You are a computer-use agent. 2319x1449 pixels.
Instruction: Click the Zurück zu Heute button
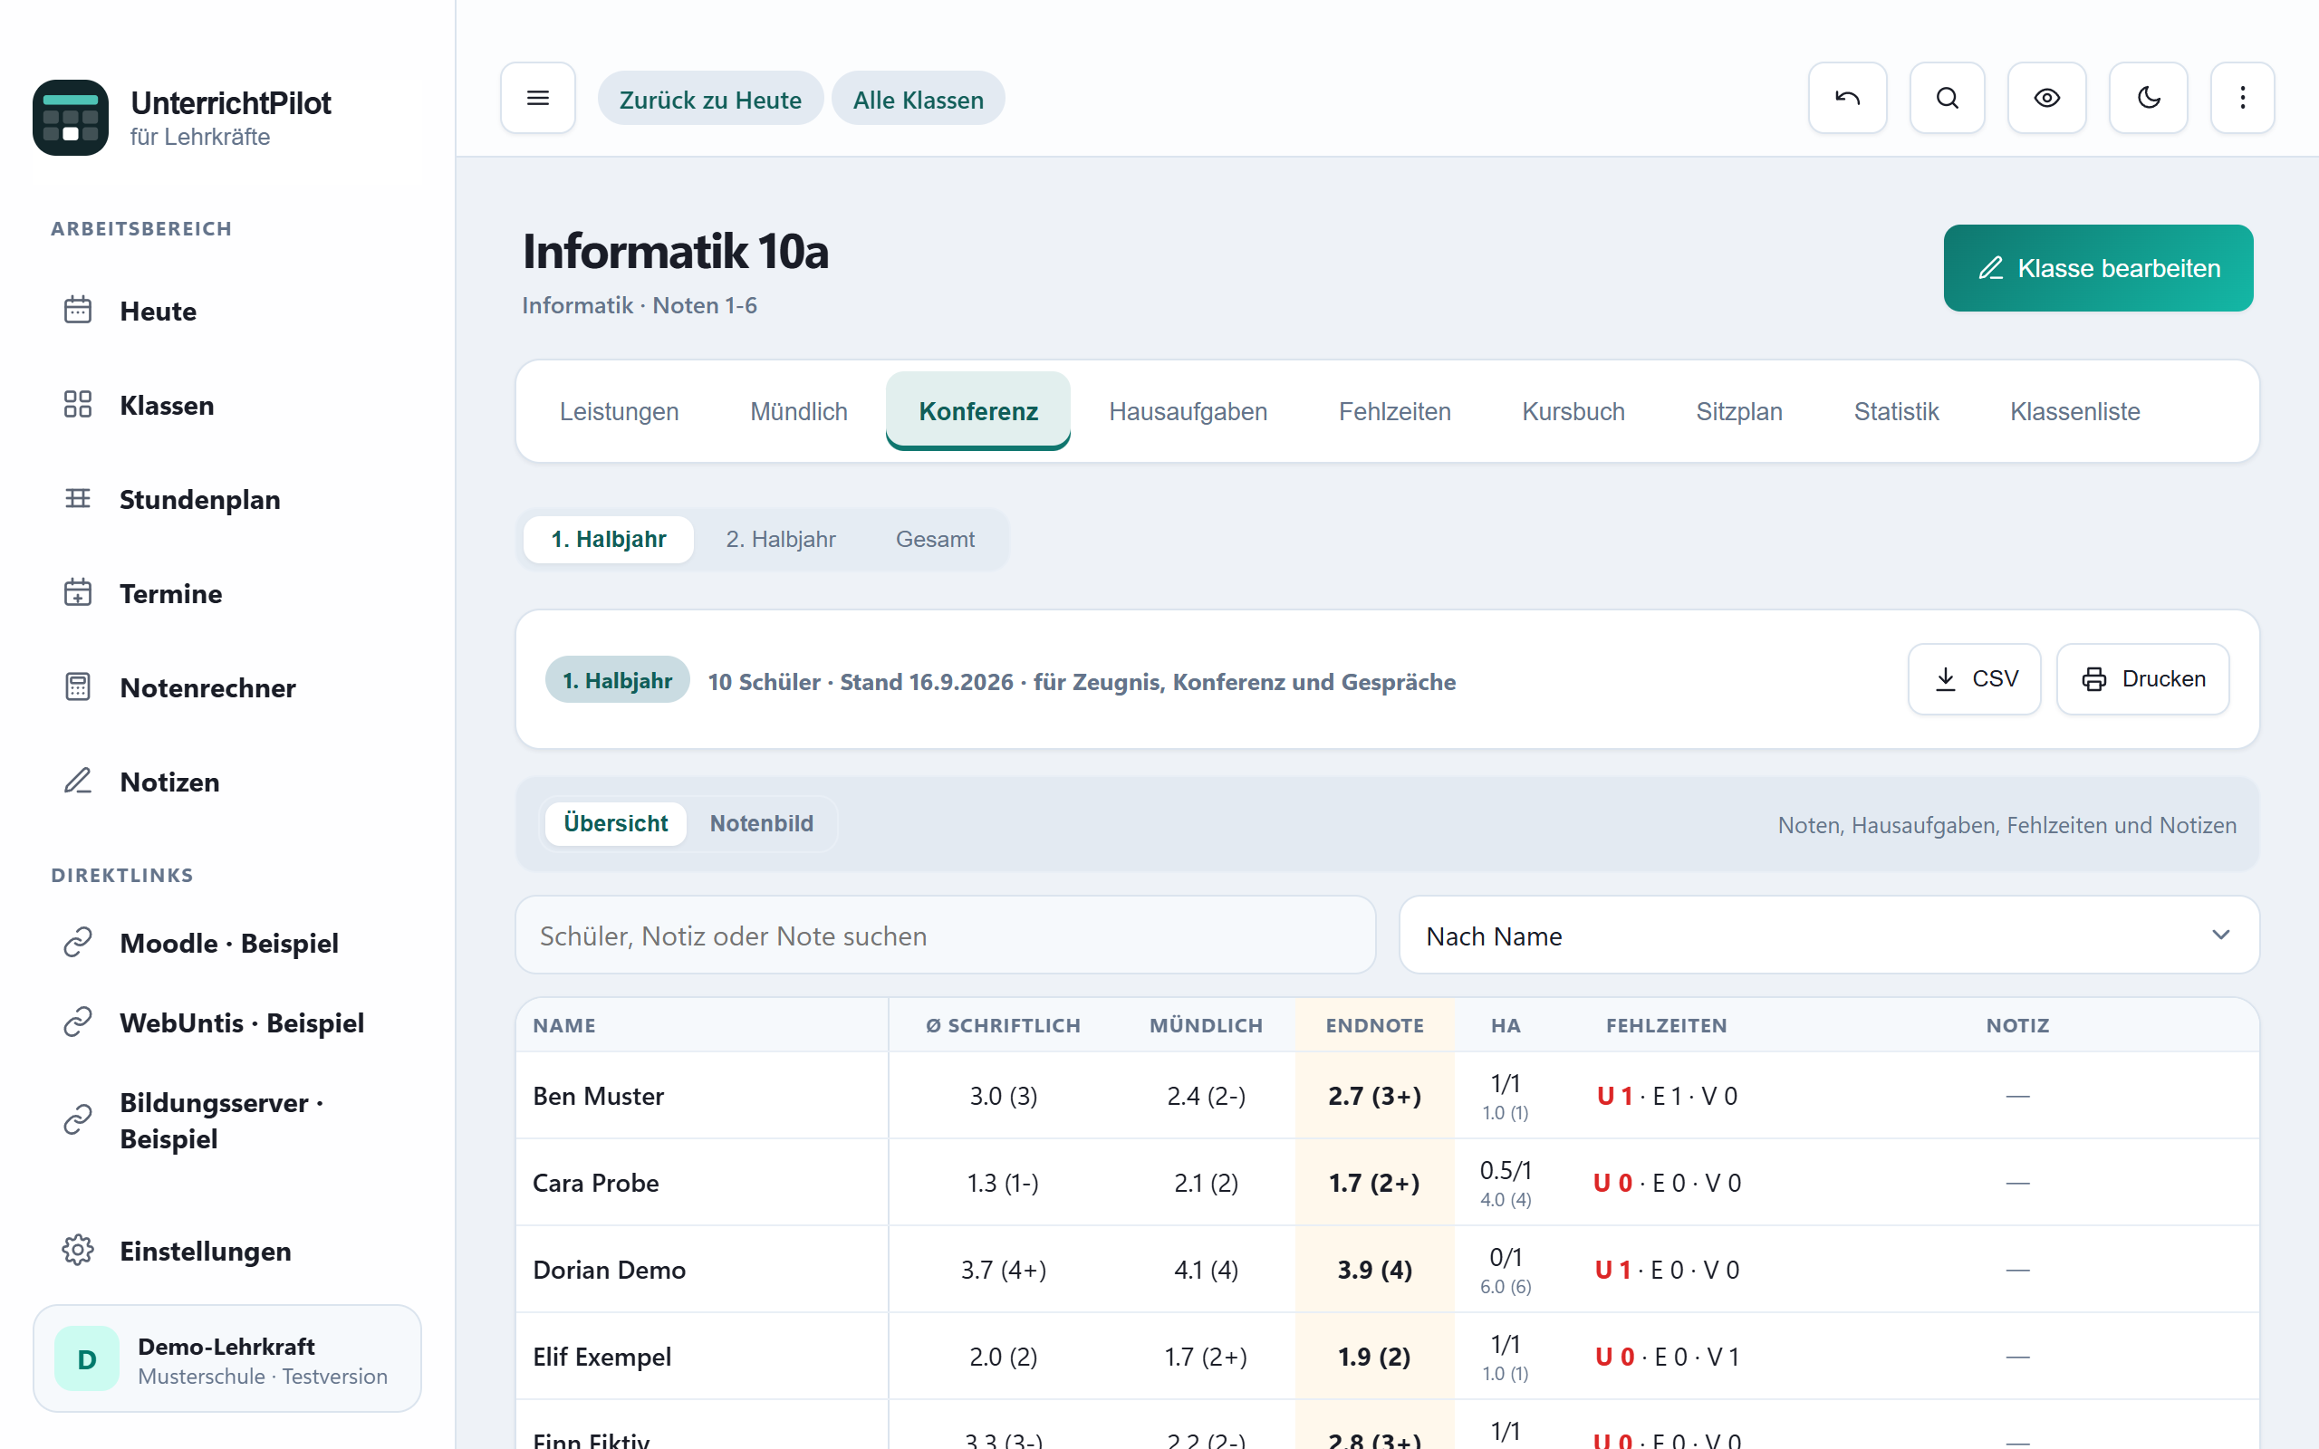[710, 99]
